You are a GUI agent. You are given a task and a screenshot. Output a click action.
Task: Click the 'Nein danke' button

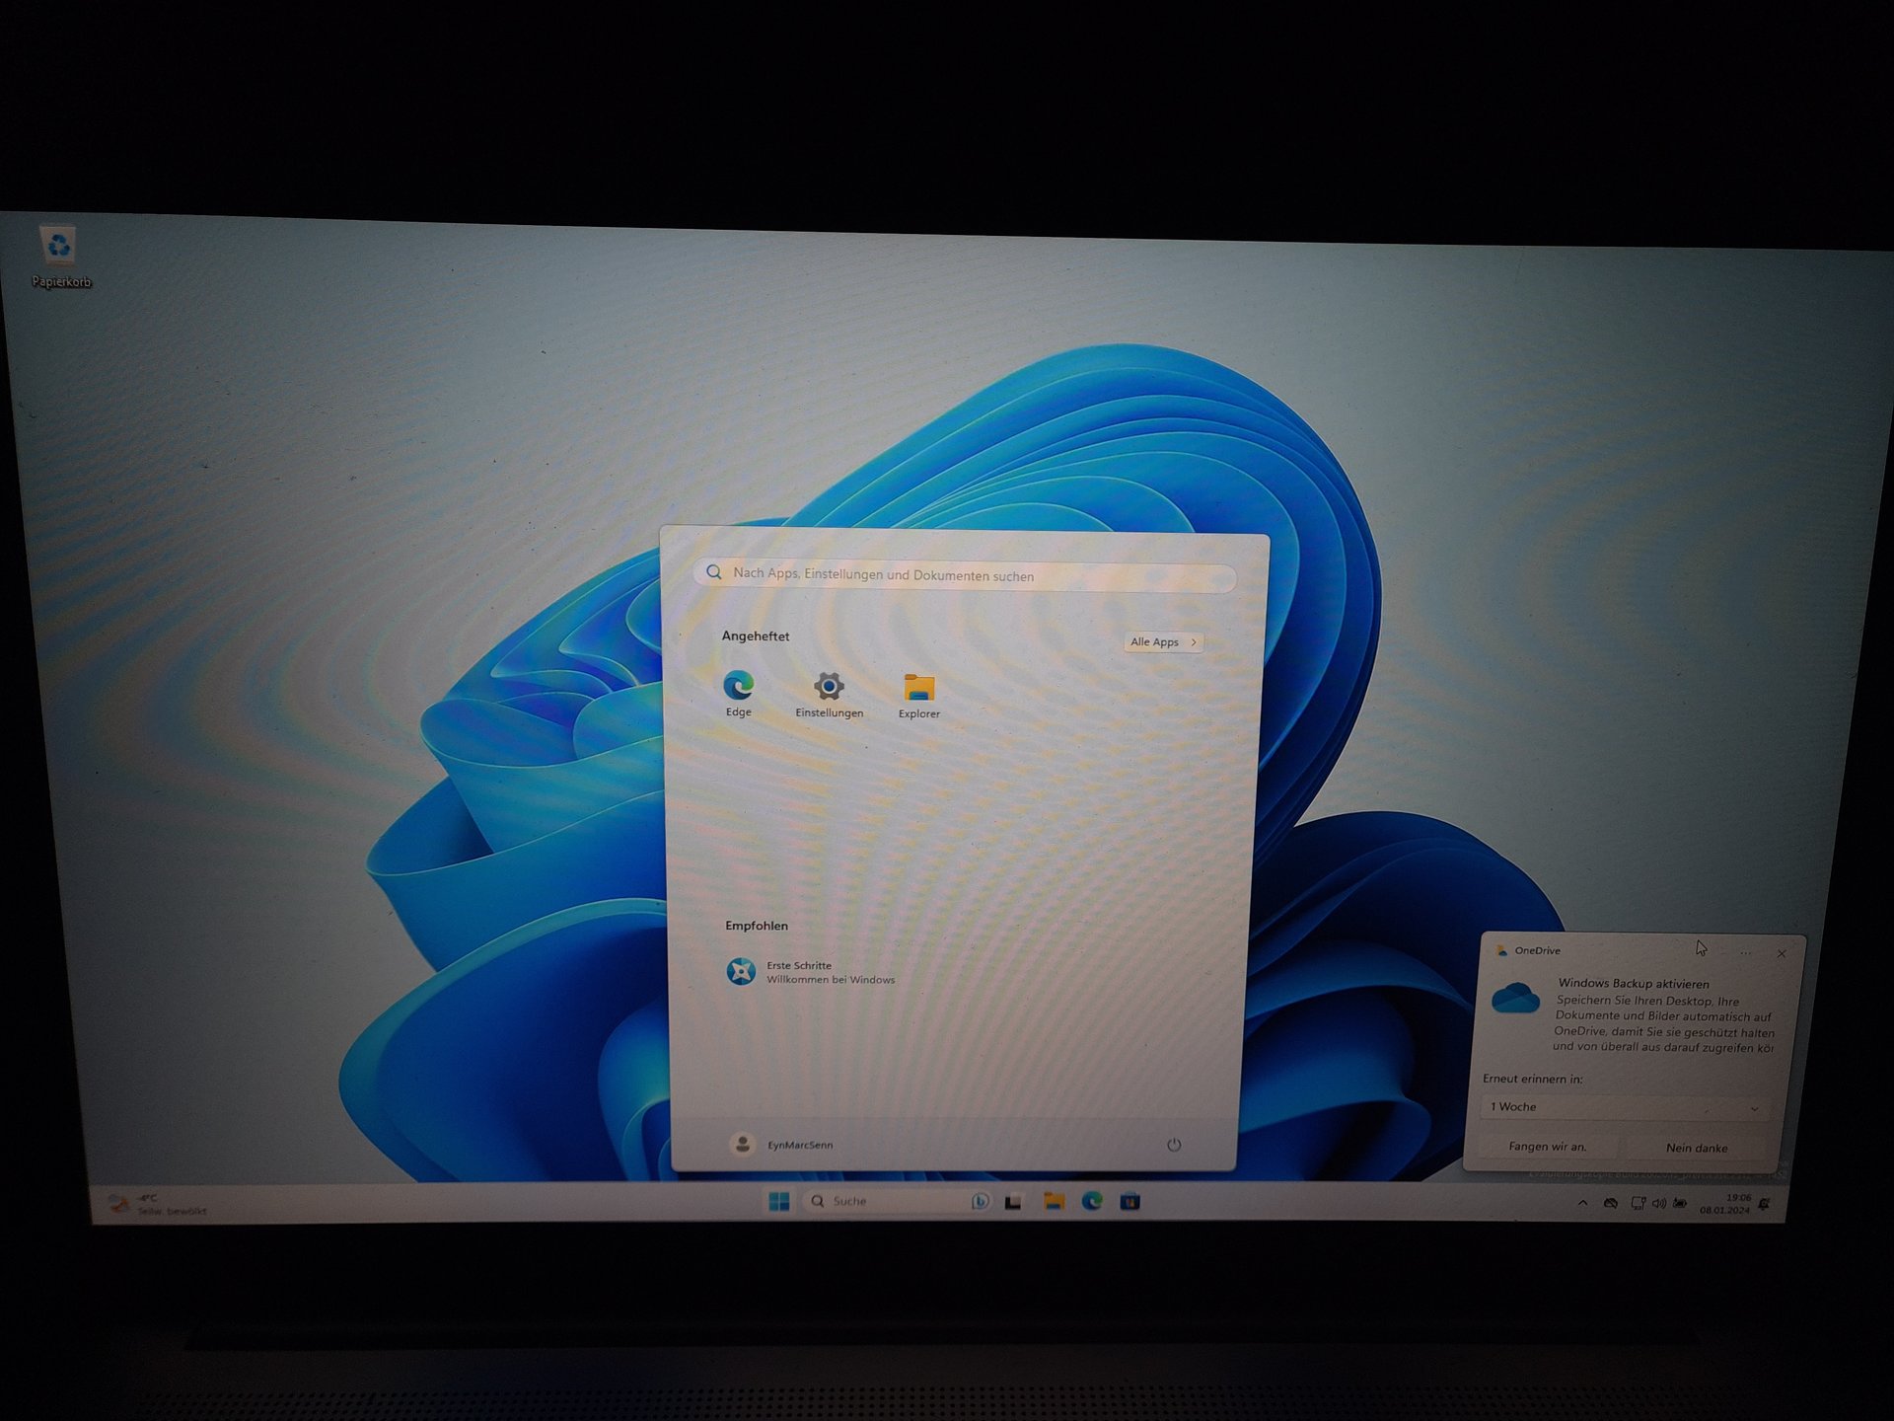[1696, 1148]
